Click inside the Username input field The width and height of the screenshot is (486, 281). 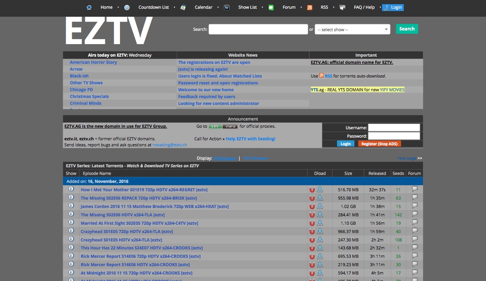(394, 127)
